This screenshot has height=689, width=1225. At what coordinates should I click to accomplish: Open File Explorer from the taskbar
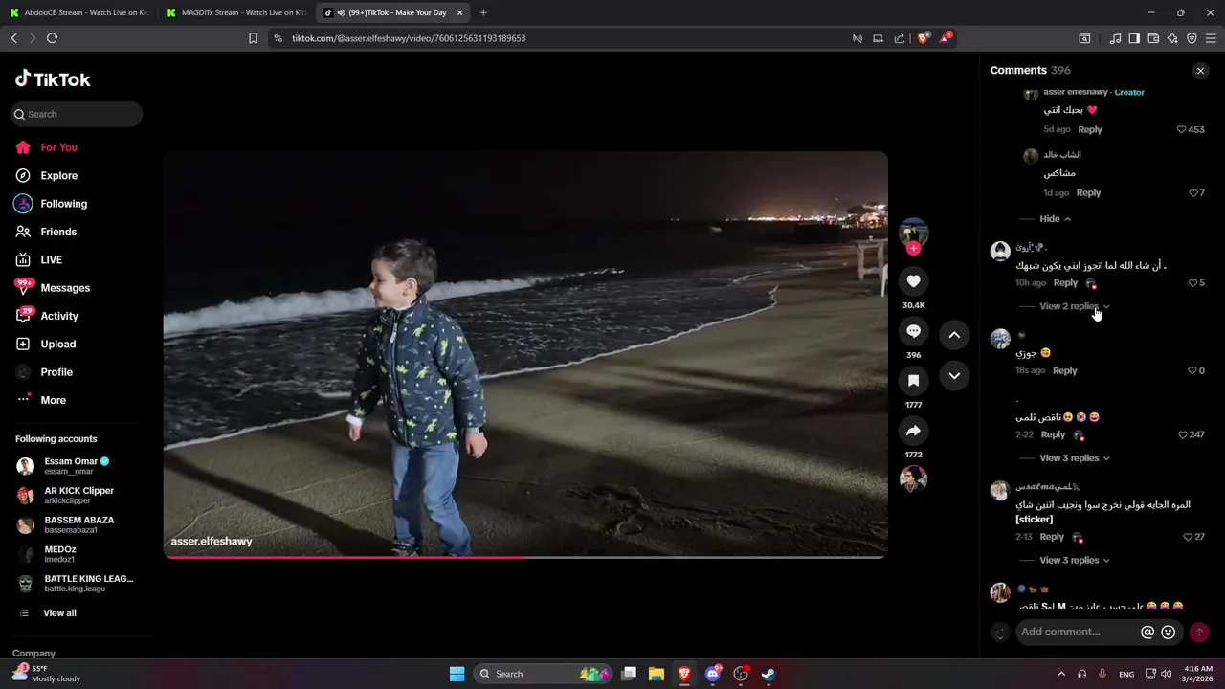tap(657, 674)
